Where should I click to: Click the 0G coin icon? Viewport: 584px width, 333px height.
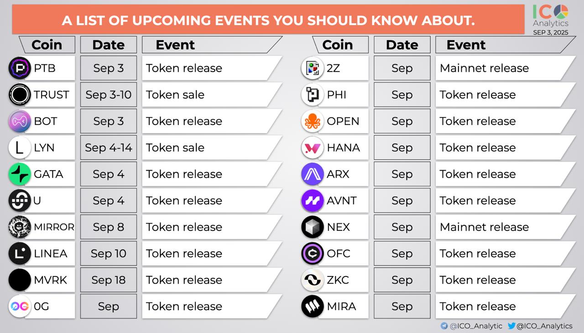coord(20,307)
